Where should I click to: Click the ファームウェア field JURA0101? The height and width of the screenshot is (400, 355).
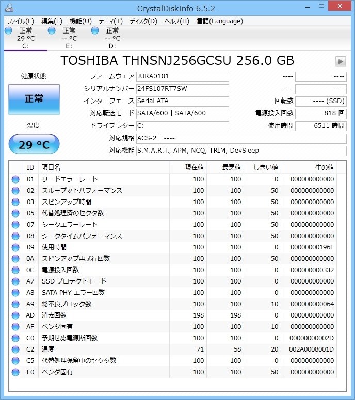pos(182,76)
